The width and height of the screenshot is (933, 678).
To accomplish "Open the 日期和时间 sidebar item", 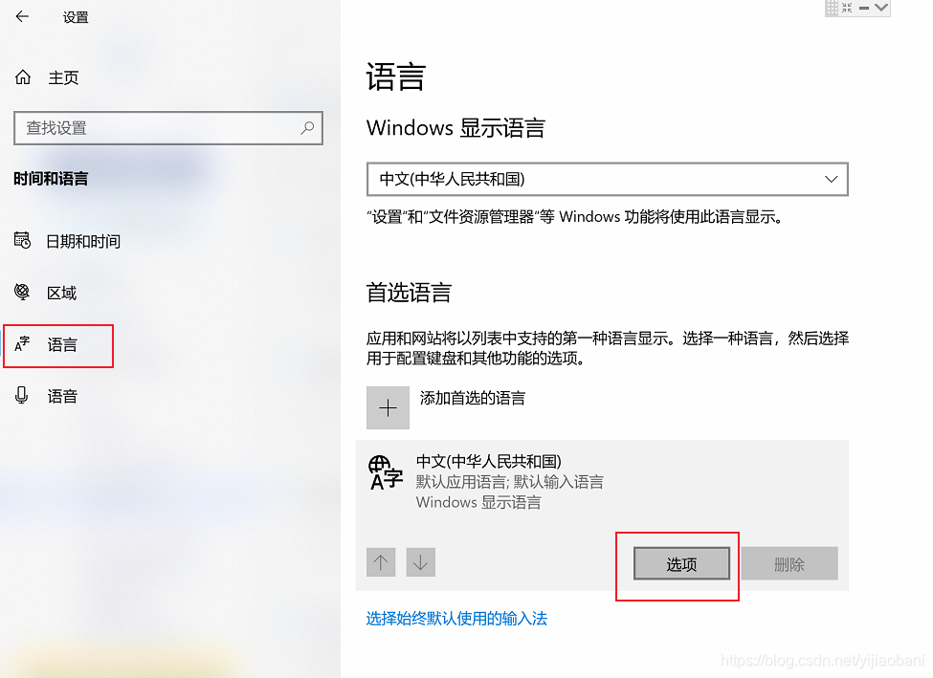I will tap(67, 241).
